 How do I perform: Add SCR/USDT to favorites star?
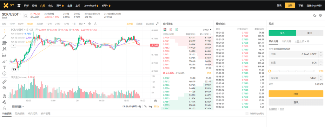click(x=26, y=15)
